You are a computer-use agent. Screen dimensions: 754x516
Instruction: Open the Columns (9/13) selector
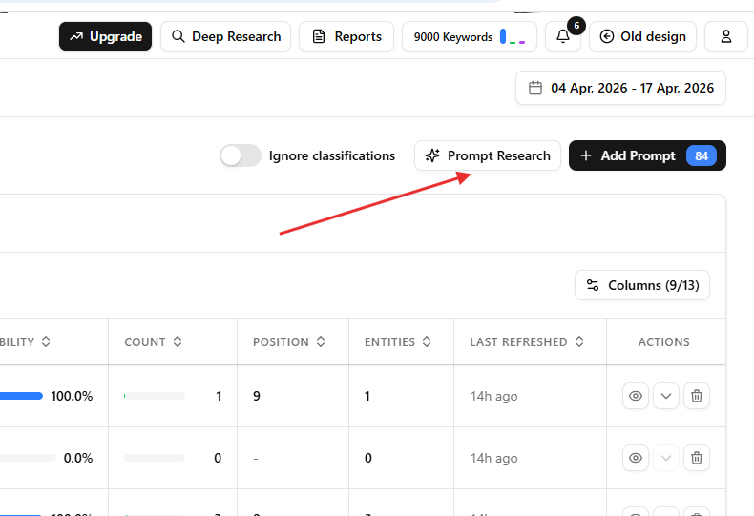coord(641,285)
